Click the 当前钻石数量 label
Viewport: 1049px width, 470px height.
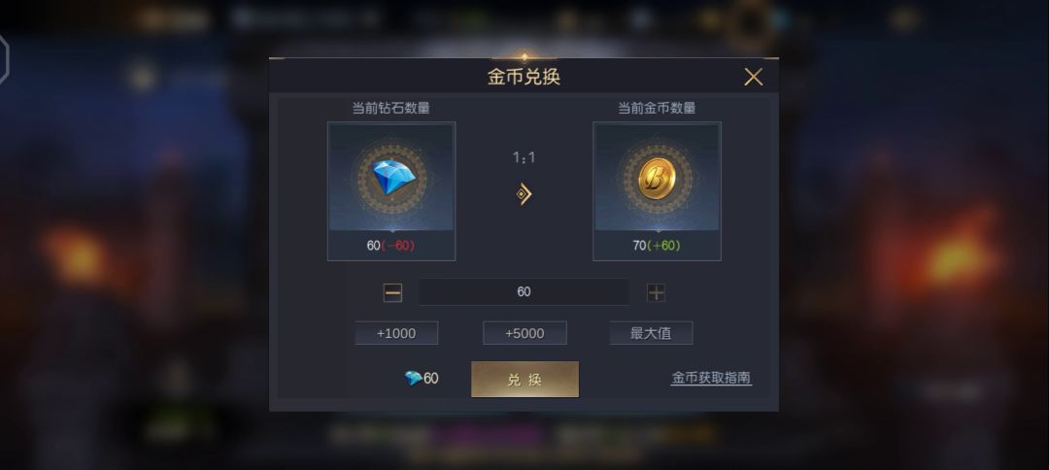pos(391,108)
